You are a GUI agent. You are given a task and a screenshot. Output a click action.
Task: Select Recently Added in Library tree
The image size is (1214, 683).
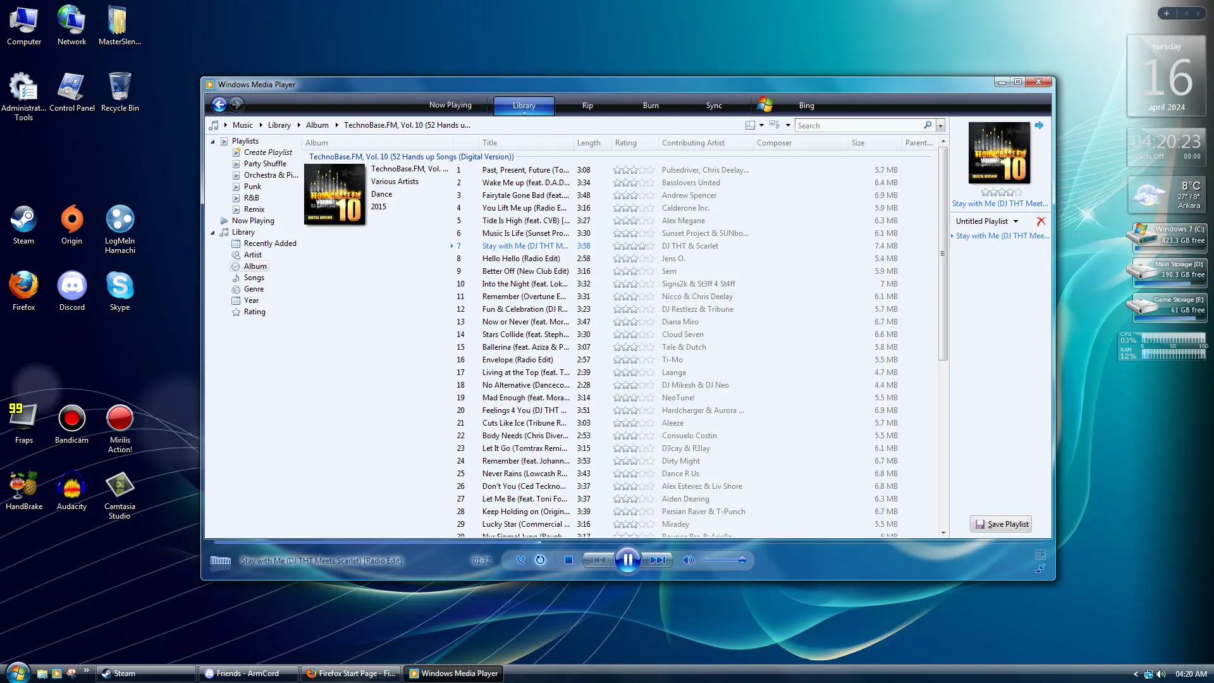[270, 243]
